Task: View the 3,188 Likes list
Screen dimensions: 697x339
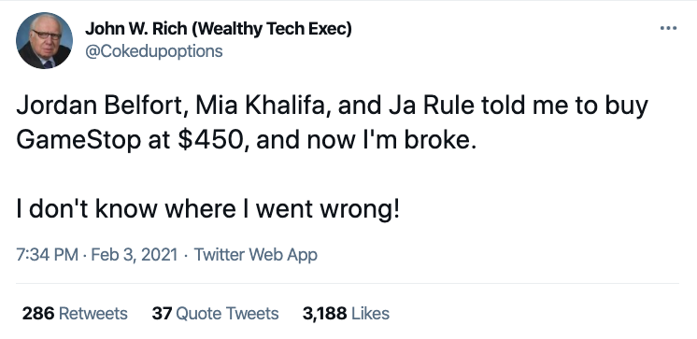Action: tap(346, 314)
